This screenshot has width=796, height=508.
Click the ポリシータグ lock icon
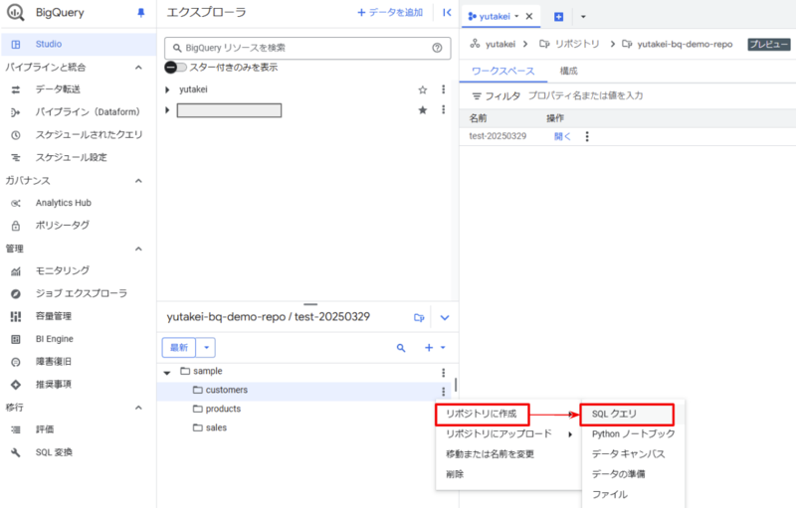[x=16, y=226]
